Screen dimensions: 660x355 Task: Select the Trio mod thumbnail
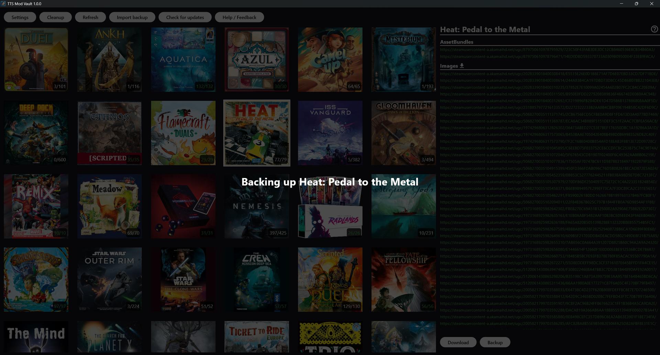(x=330, y=336)
